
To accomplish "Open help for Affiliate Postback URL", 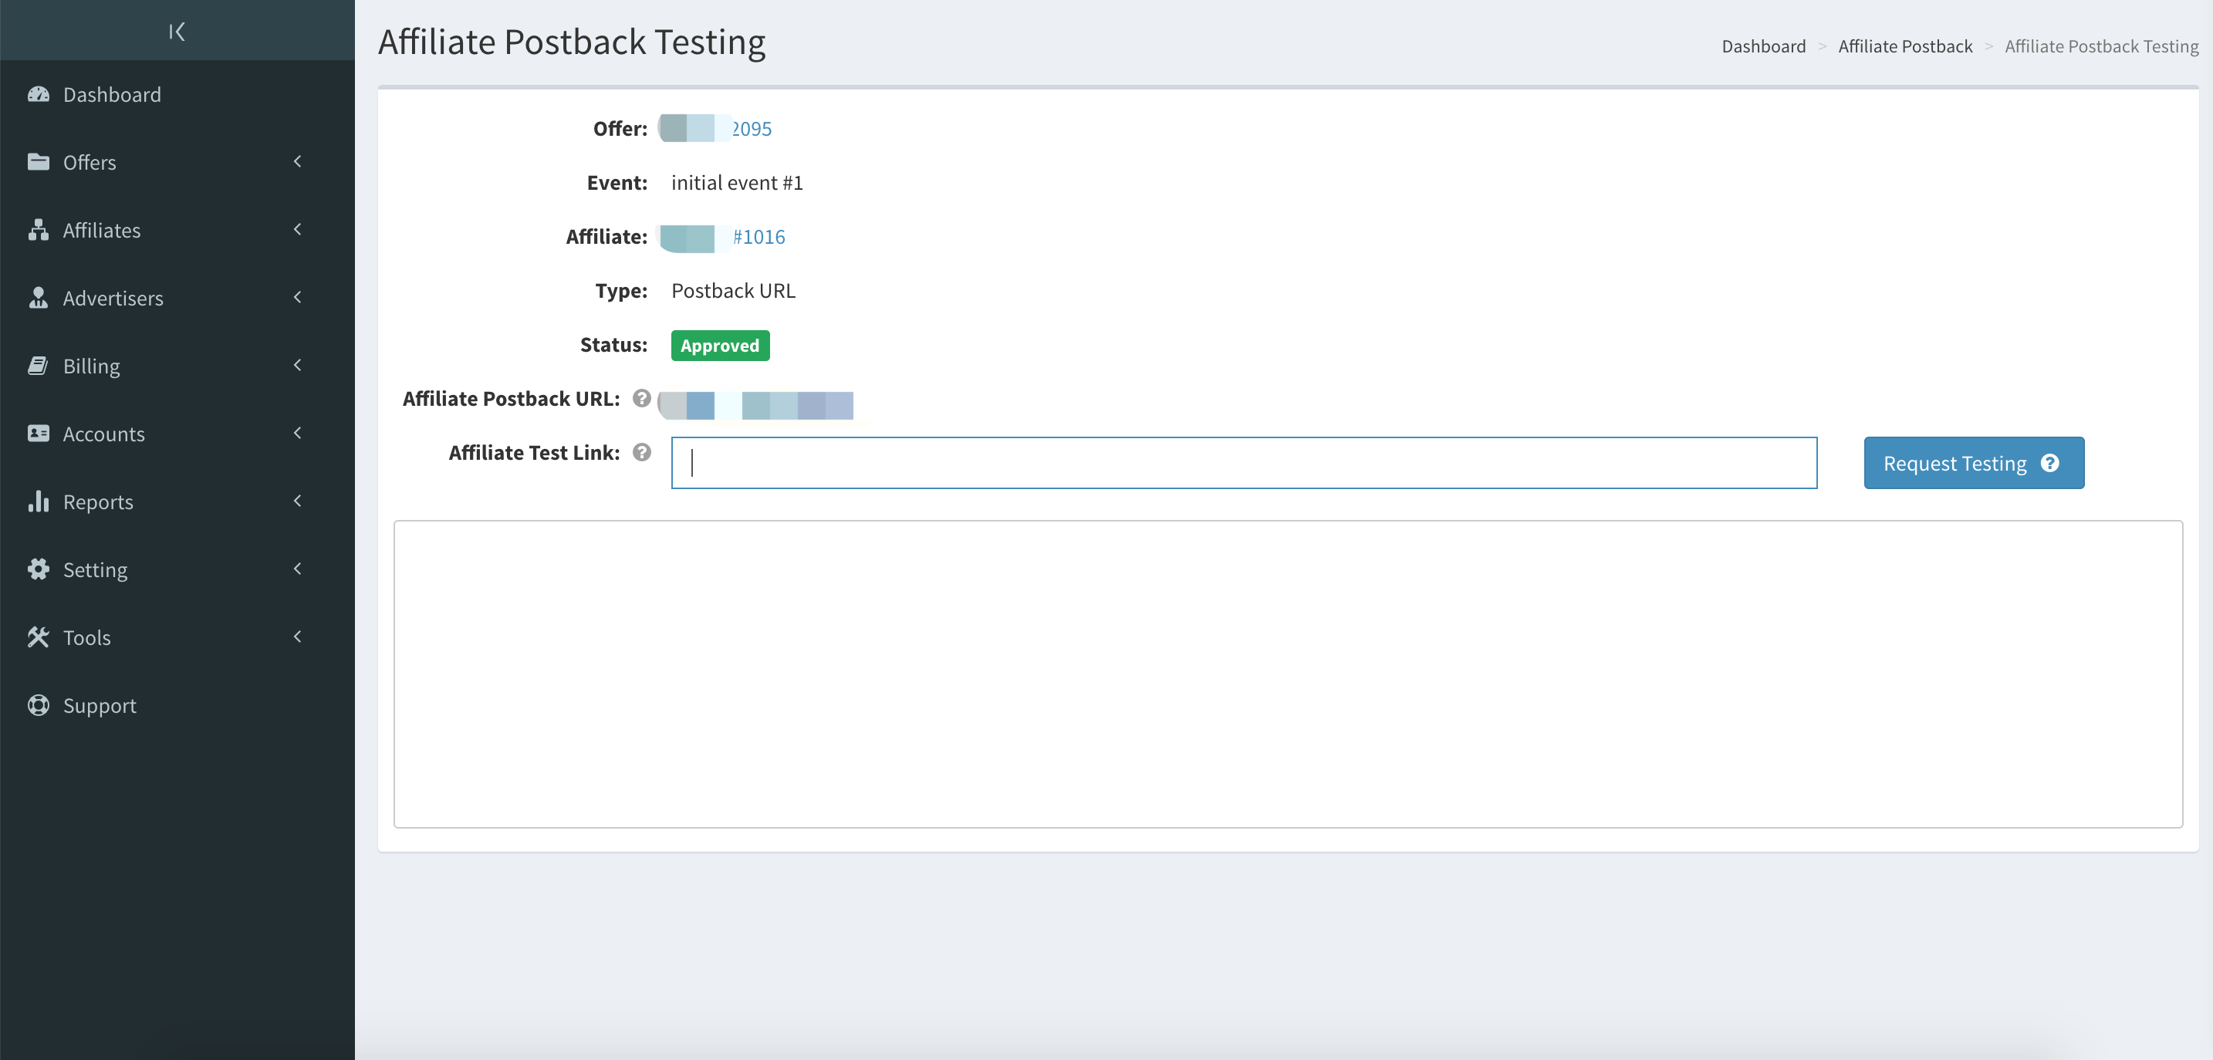I will click(x=642, y=399).
